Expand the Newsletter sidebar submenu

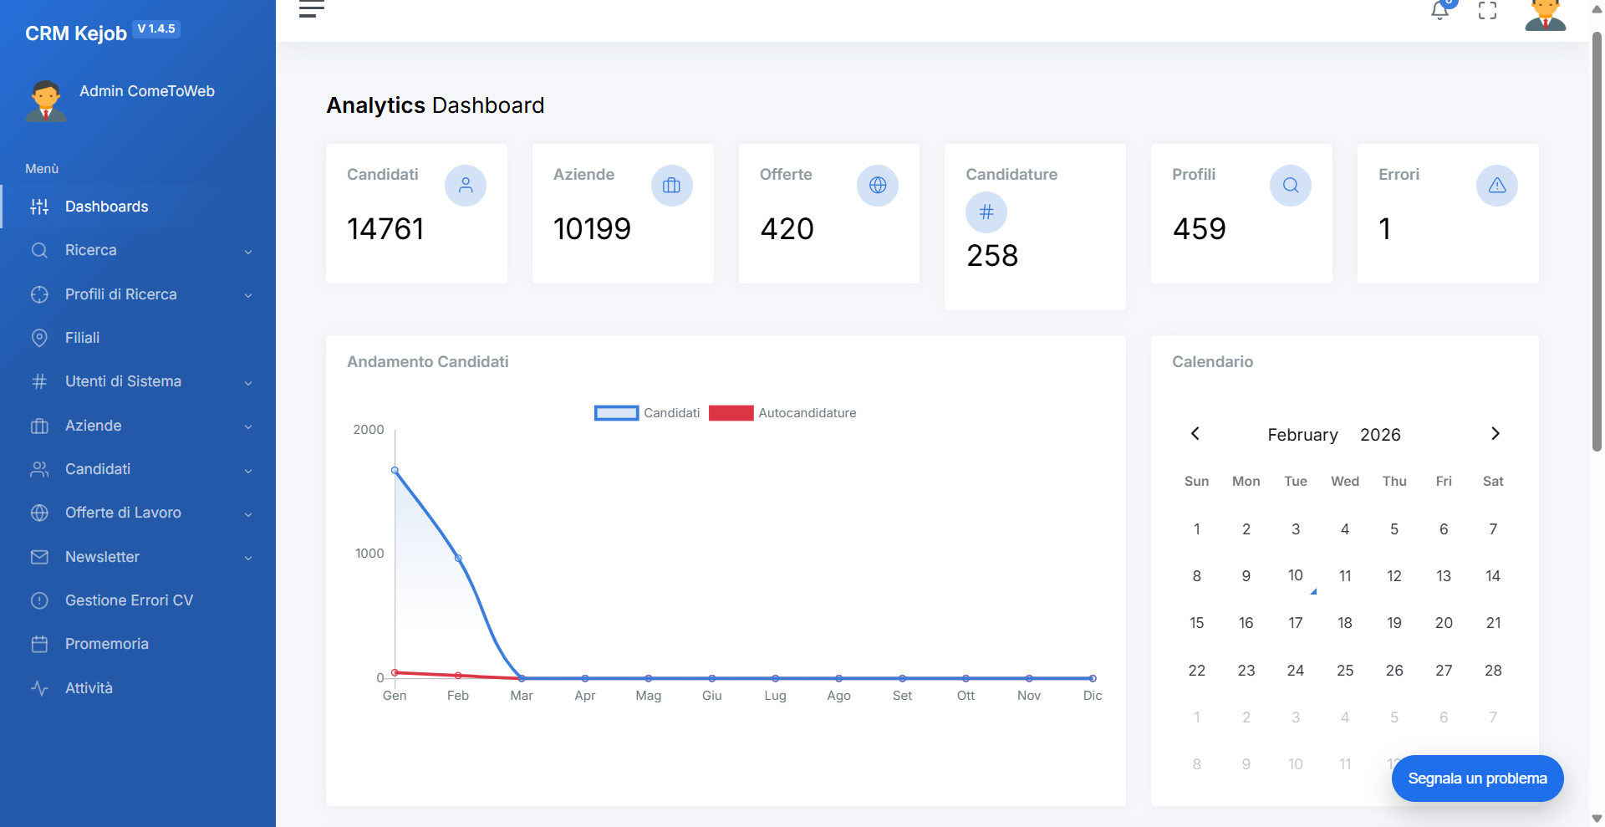[x=138, y=557]
